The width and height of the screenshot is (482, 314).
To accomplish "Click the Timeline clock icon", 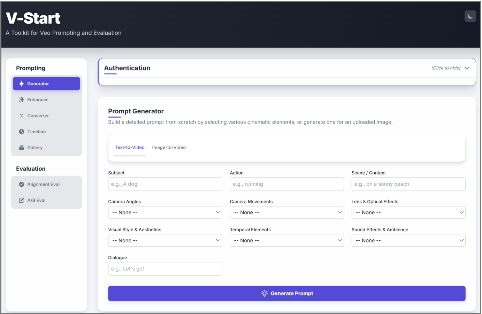I will [22, 132].
